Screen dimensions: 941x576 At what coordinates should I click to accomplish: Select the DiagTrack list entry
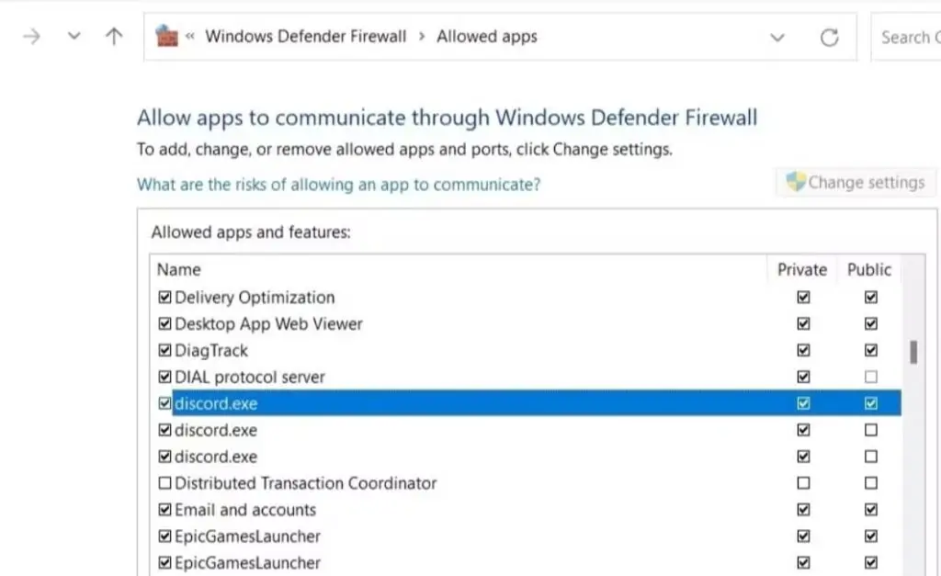click(x=211, y=350)
